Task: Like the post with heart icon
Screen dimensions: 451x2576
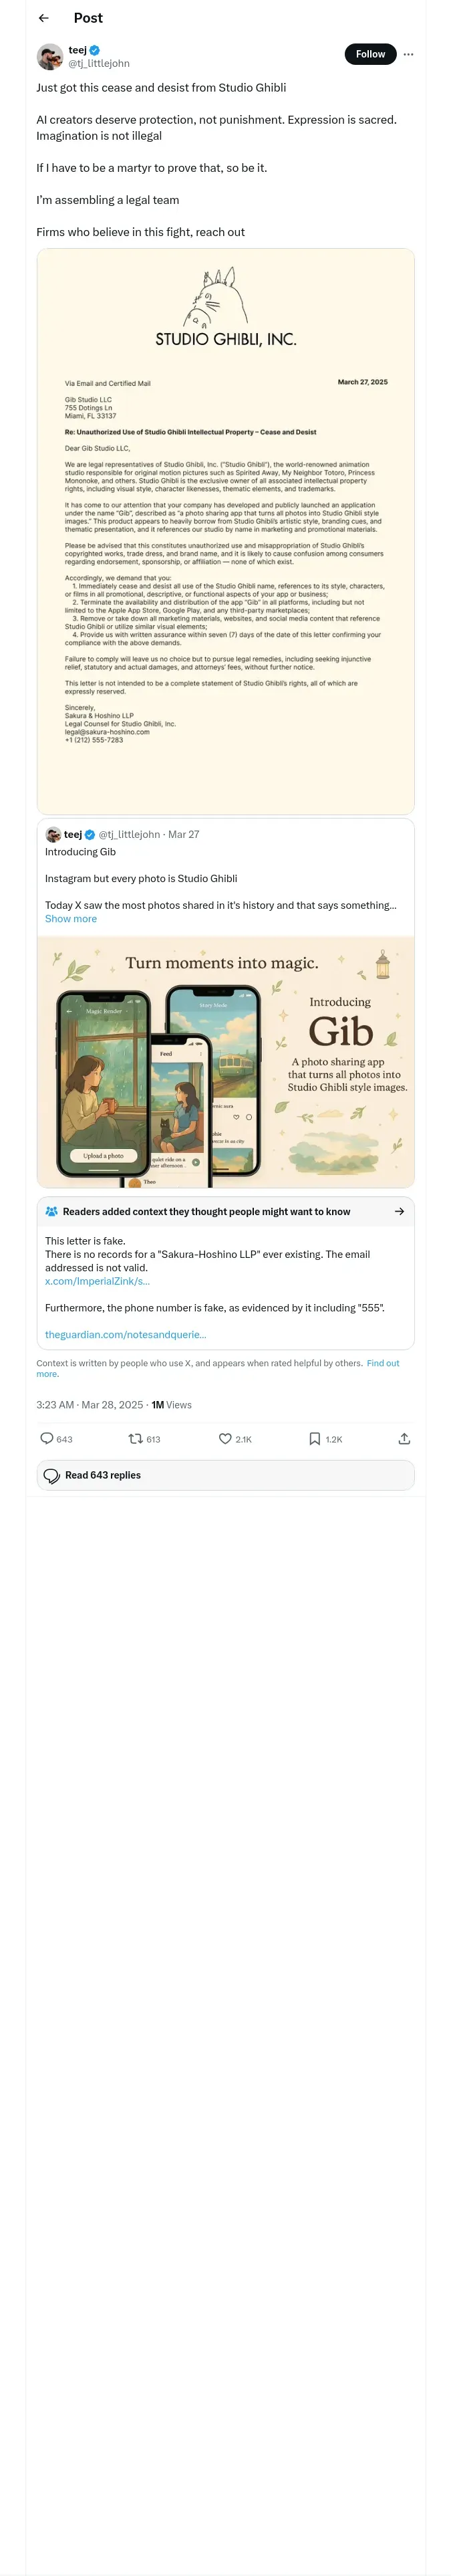Action: pyautogui.click(x=225, y=1439)
